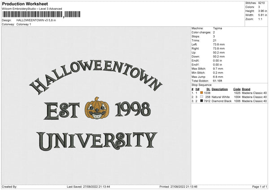Screen dimensions: 269x190
Task: Click the 'Stop Sequence:' heading
Action: point(202,85)
